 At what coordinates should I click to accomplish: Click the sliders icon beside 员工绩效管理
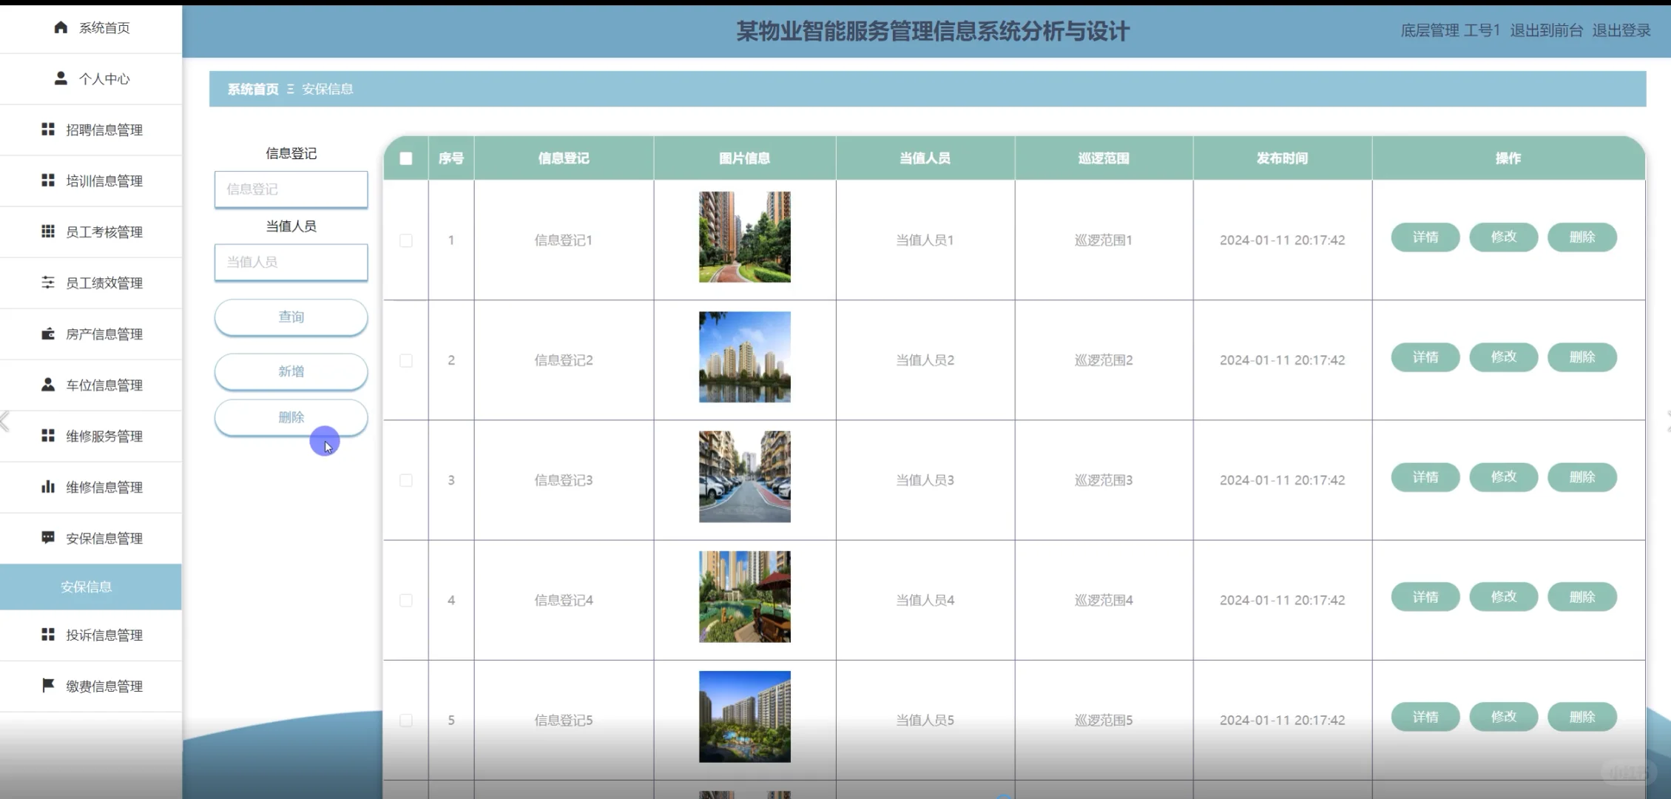(x=48, y=283)
